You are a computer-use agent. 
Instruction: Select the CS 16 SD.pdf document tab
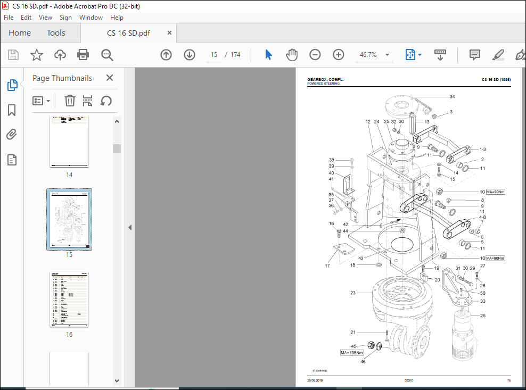tap(128, 33)
